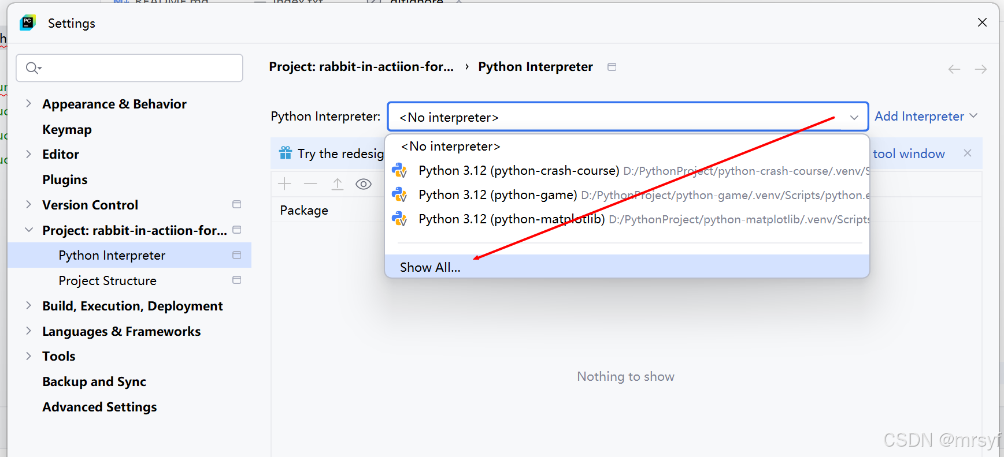Open Backup and Sync settings

pyautogui.click(x=94, y=381)
